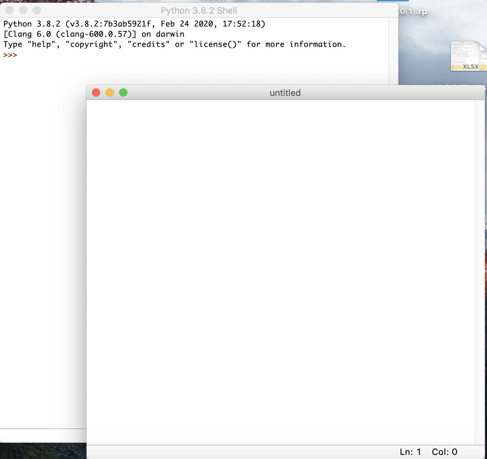Minimize the untitled editor window
The width and height of the screenshot is (487, 459).
click(110, 92)
